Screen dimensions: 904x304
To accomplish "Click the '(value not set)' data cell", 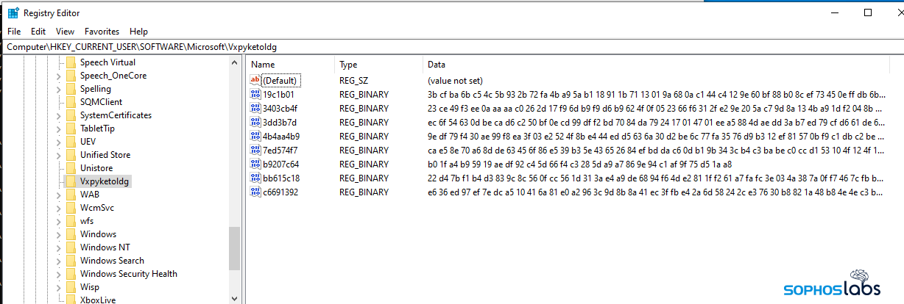I will 455,80.
